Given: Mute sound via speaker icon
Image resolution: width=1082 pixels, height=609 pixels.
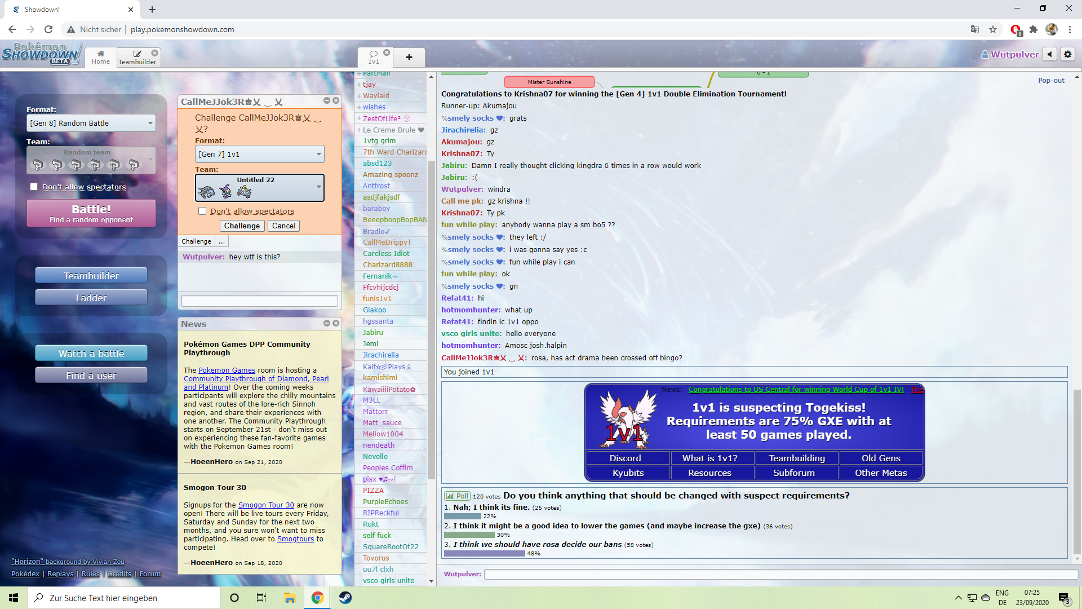Looking at the screenshot, I should tap(1049, 54).
